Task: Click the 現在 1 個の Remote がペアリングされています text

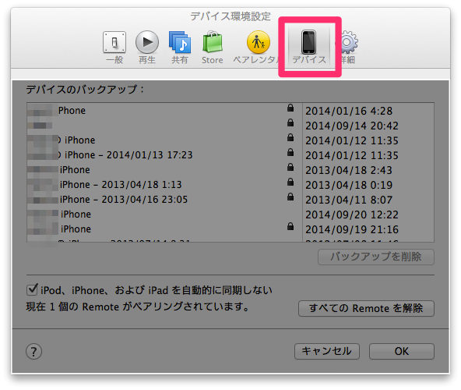Action: 138,307
